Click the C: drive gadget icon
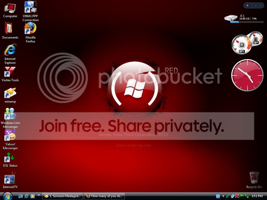Viewport: 267px width, 200px height. click(x=231, y=18)
